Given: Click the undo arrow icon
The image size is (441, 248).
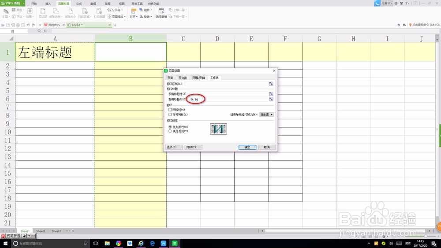Looking at the screenshot, I should pos(28,25).
